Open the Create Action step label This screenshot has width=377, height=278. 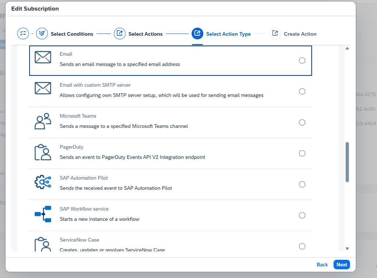coord(300,34)
